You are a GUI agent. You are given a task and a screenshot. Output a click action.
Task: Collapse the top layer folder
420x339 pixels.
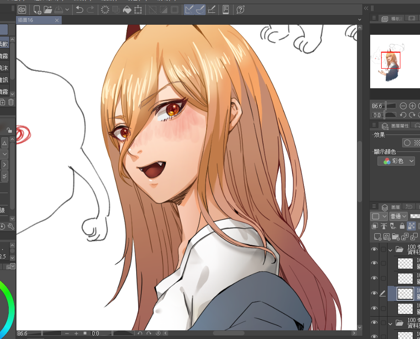(x=390, y=250)
